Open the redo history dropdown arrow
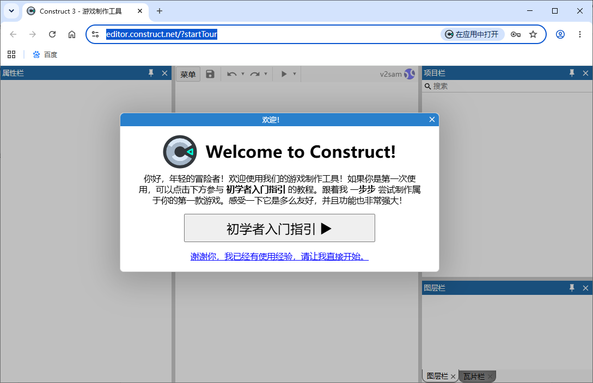 266,74
